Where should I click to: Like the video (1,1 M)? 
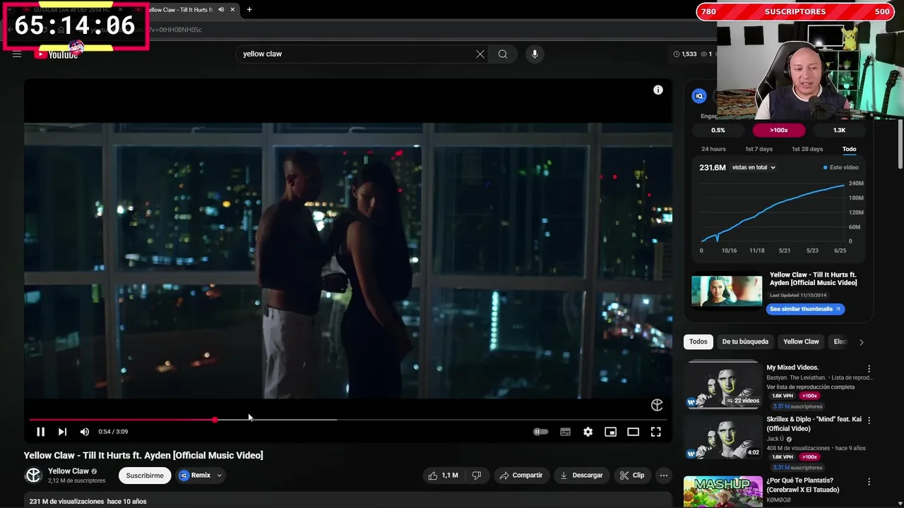click(x=443, y=476)
